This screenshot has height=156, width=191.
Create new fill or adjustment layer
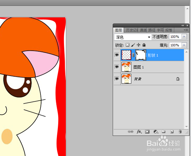(156, 132)
